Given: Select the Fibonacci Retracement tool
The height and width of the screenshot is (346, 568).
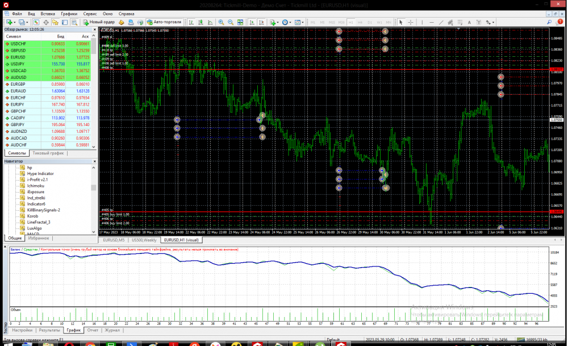Looking at the screenshot, I should click(x=460, y=22).
